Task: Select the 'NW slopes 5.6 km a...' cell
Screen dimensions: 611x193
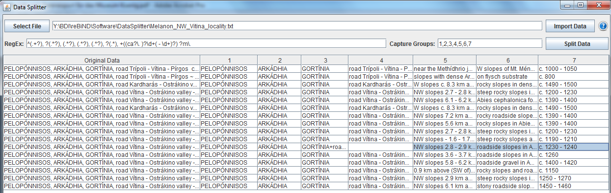Action: click(x=444, y=123)
